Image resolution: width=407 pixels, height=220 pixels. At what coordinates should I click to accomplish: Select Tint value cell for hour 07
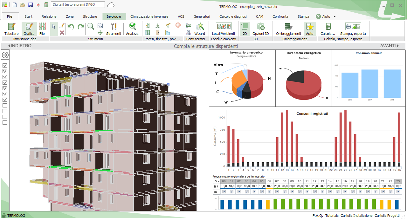(x=277, y=186)
